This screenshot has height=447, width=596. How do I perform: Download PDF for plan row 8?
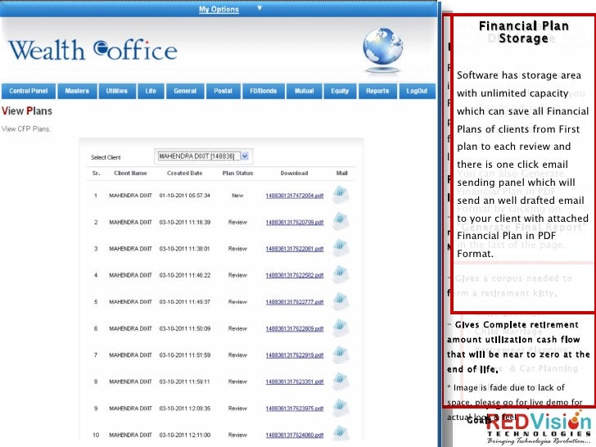295,382
